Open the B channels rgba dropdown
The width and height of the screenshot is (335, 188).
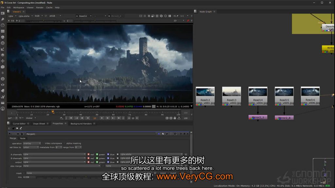pyautogui.click(x=54, y=158)
